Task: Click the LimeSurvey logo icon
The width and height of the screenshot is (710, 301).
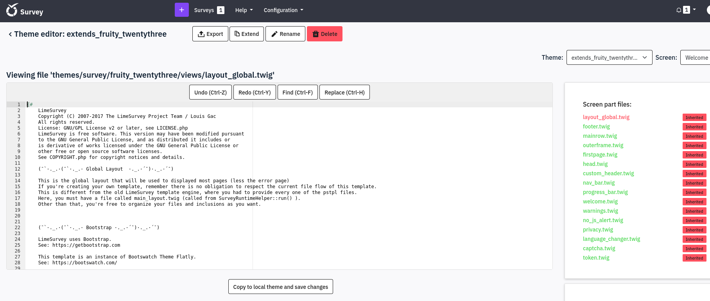Action: (x=12, y=11)
